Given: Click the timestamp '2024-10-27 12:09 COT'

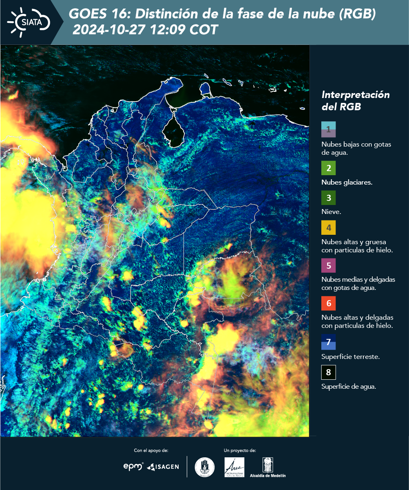Looking at the screenshot, I should tap(145, 30).
